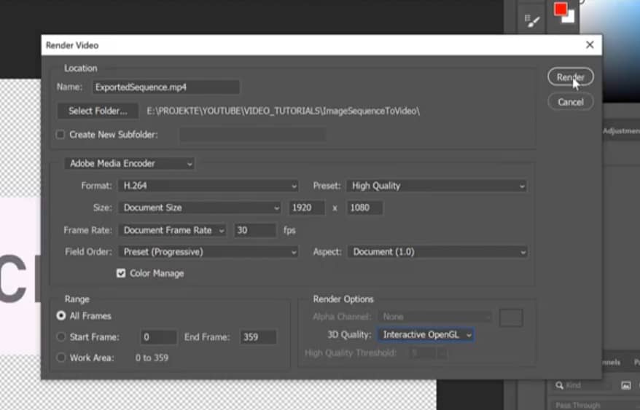Image resolution: width=640 pixels, height=410 pixels.
Task: Click the '0 to 359' work area text
Action: (x=152, y=358)
